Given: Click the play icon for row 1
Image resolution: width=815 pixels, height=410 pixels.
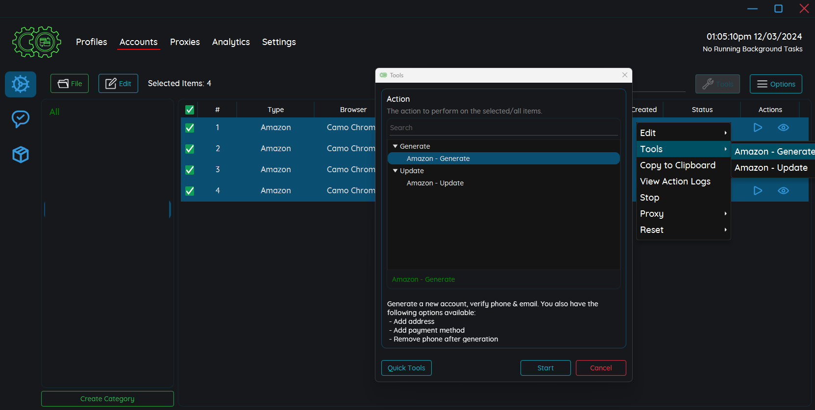Looking at the screenshot, I should coord(758,128).
